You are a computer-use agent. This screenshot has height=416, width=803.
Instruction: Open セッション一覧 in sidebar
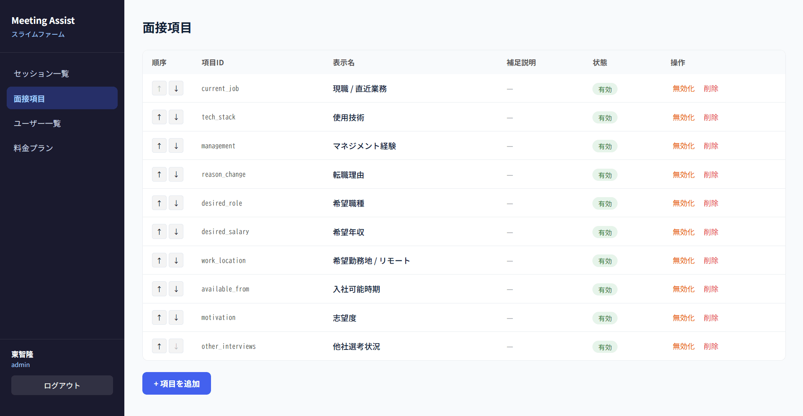tap(62, 74)
